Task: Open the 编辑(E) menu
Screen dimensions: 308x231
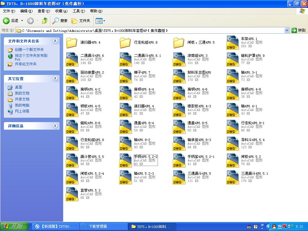Action: coord(26,11)
